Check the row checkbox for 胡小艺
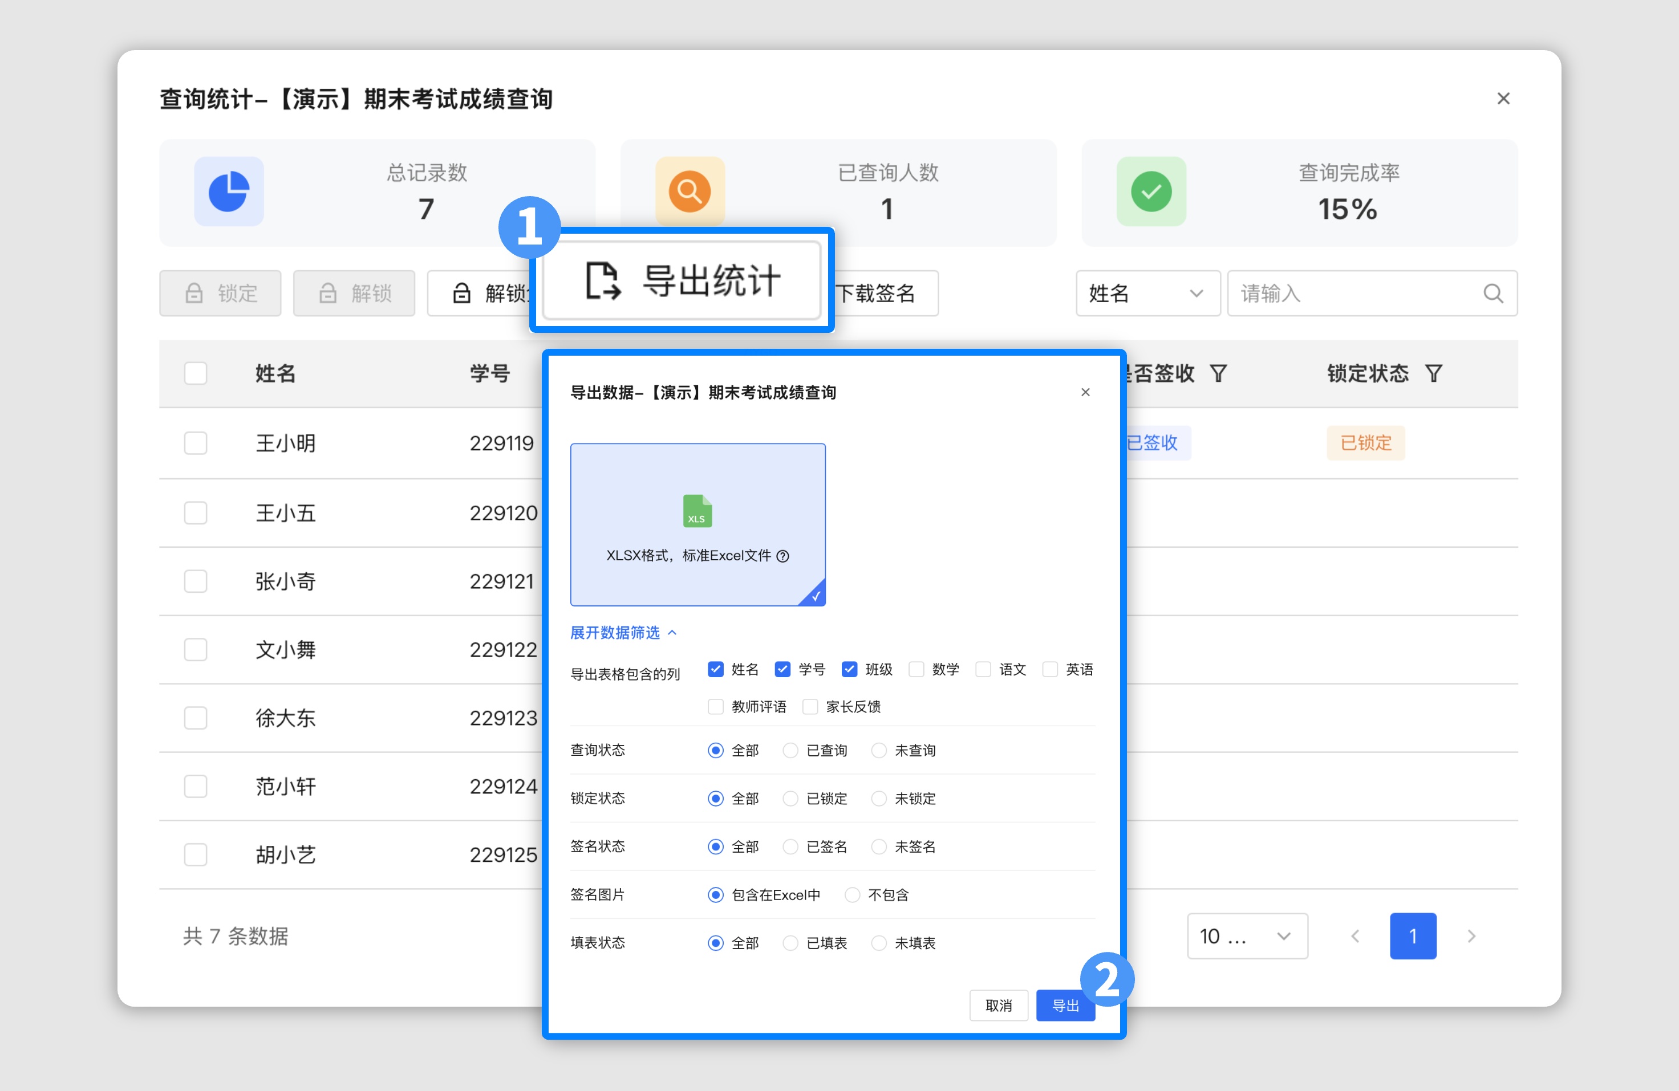 tap(196, 855)
